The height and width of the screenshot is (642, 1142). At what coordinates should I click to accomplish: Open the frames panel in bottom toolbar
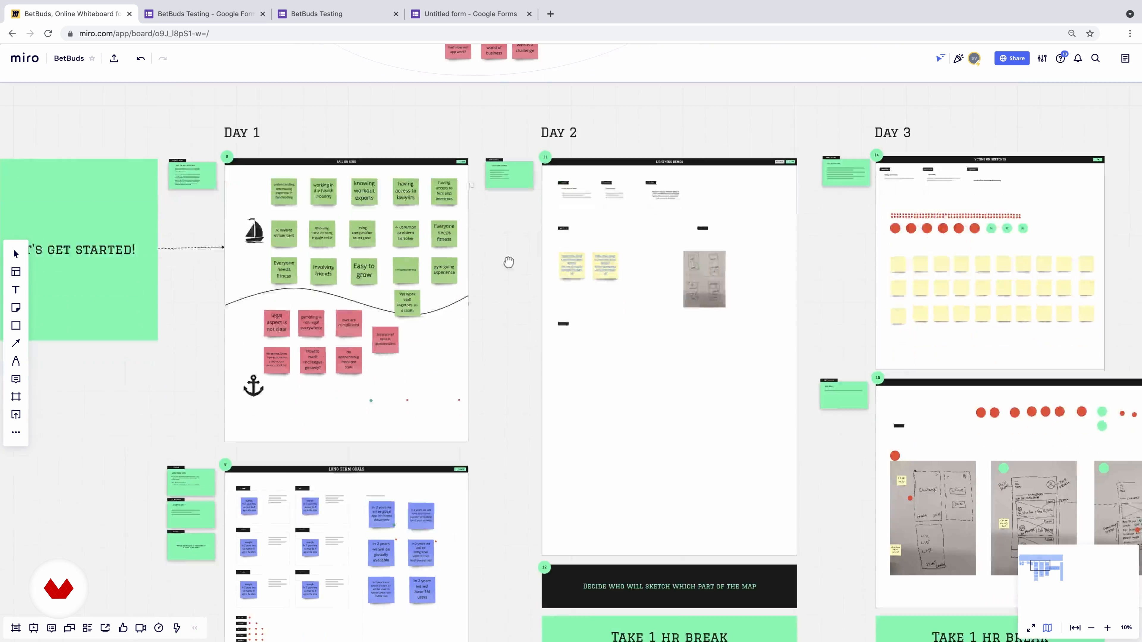[16, 628]
